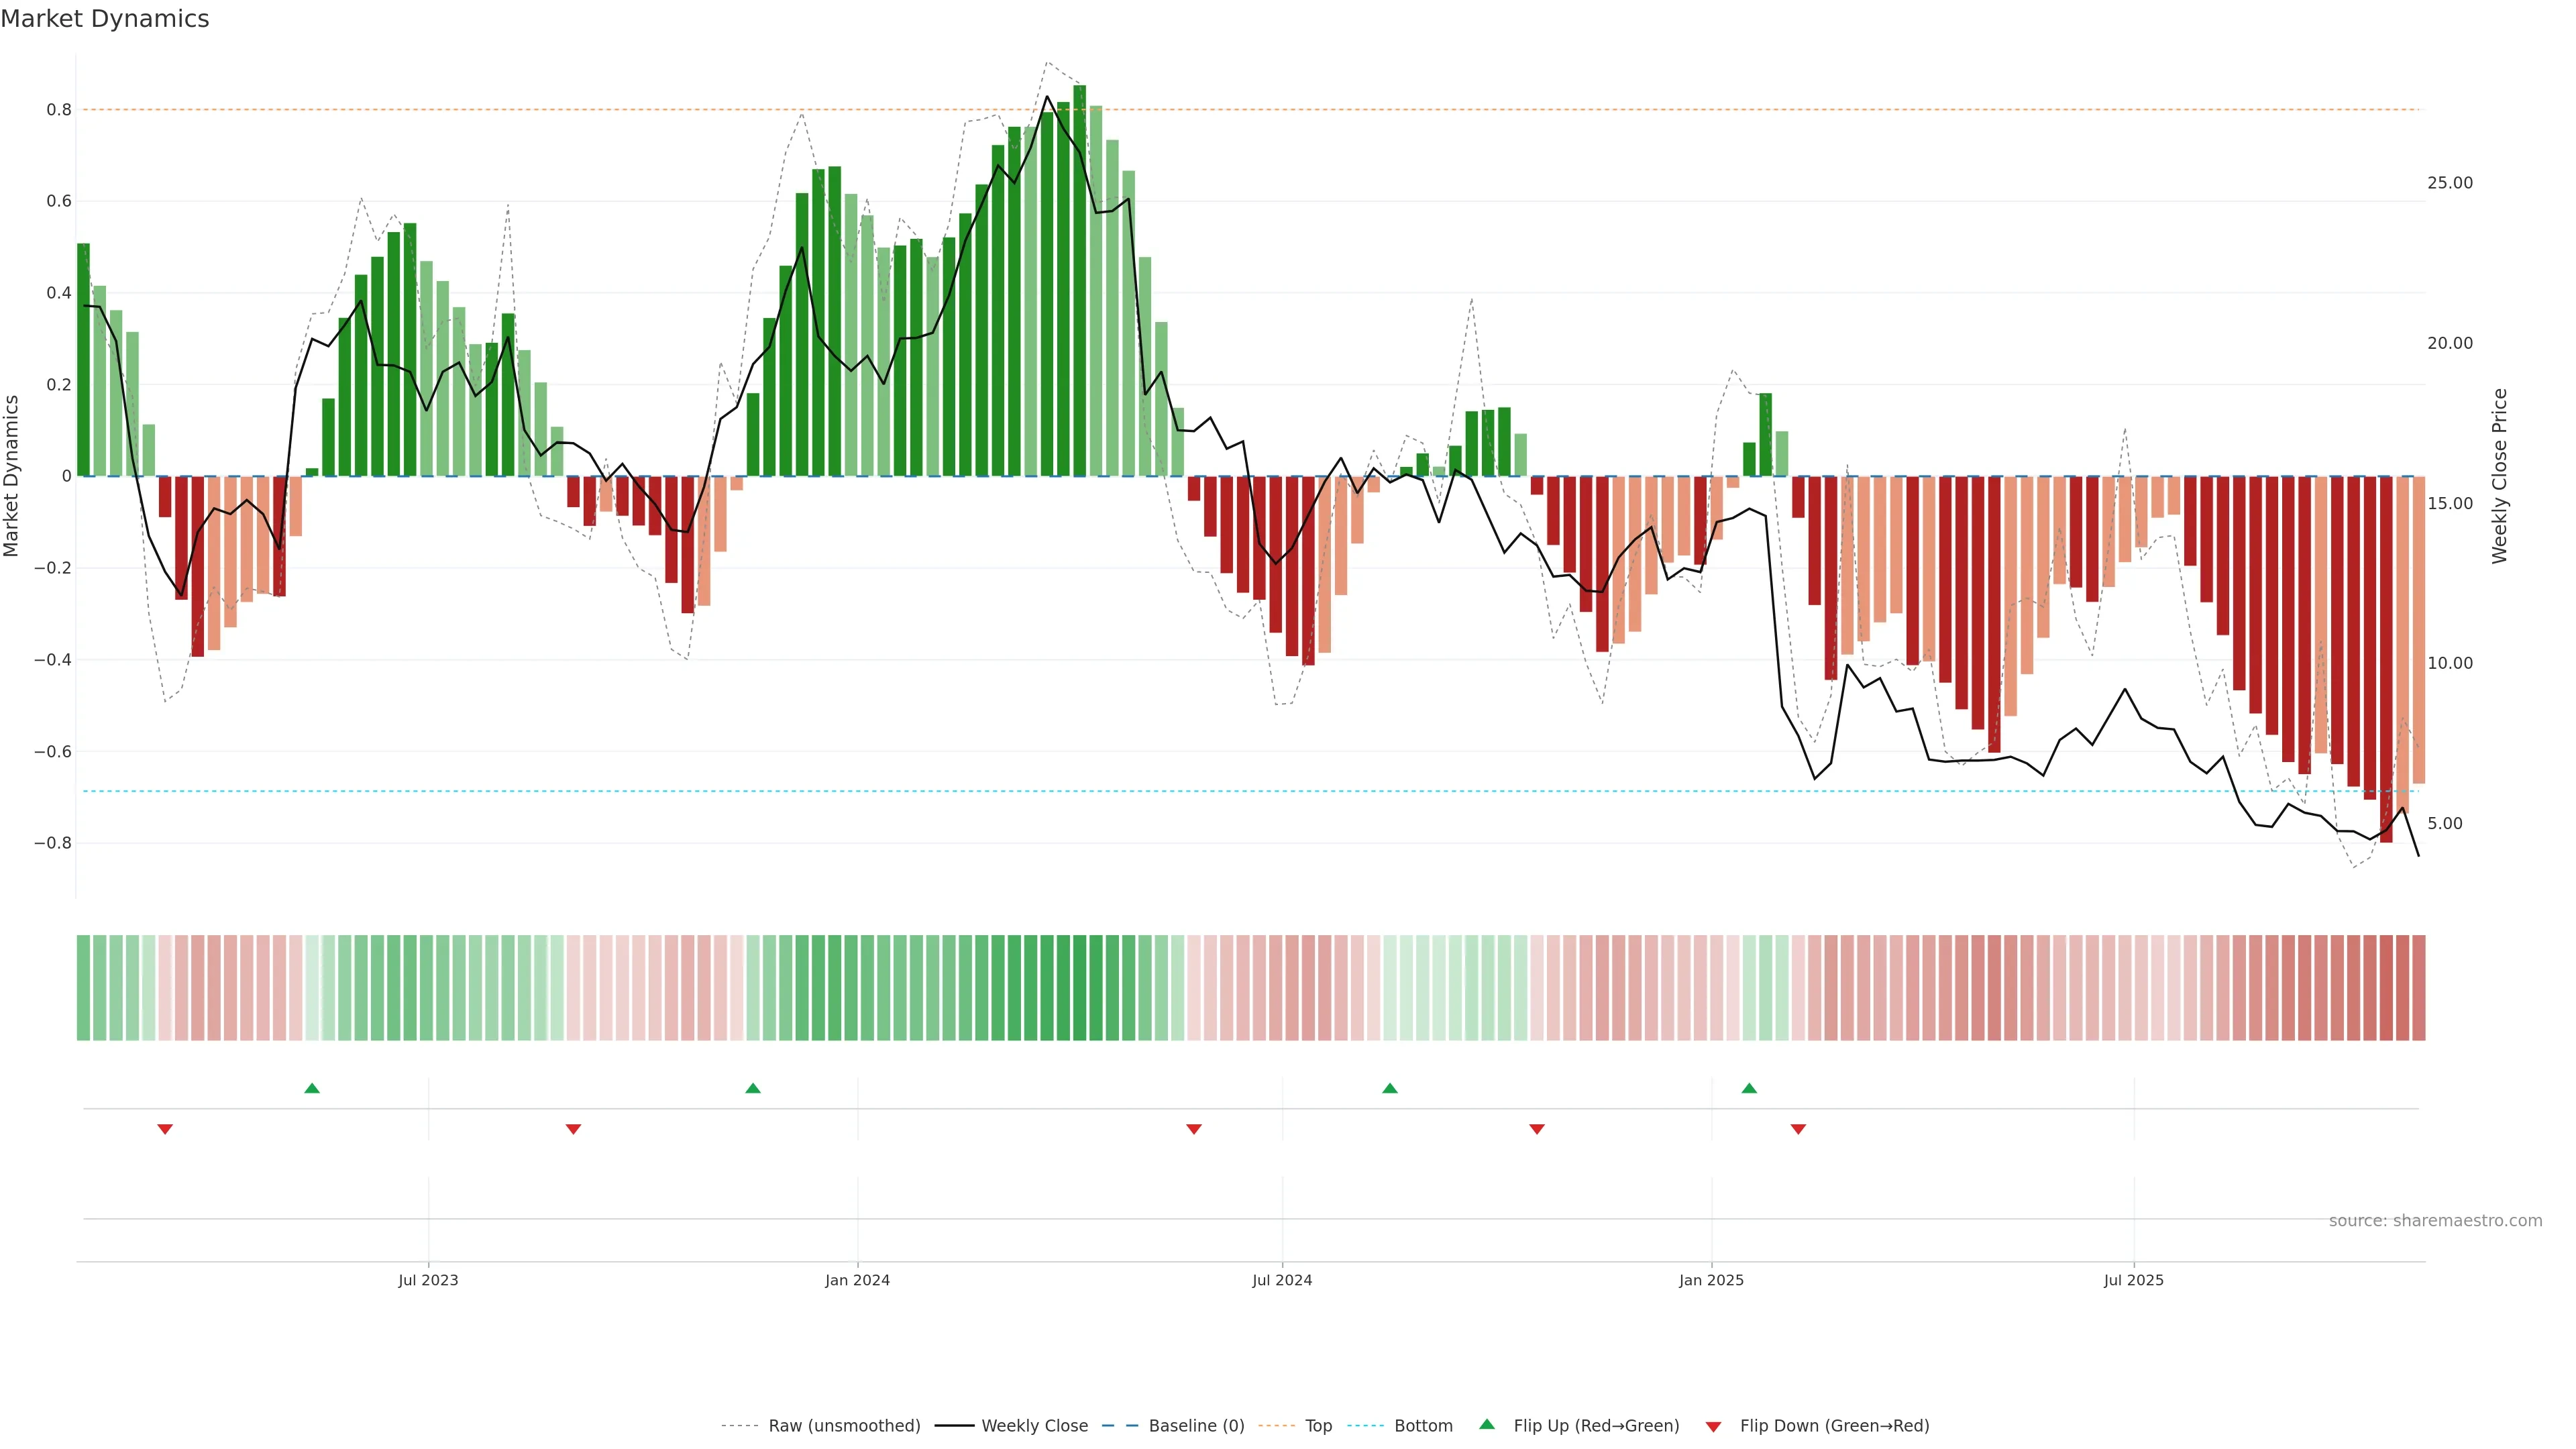
Task: Click the Weekly Close Price axis title
Action: tap(2499, 476)
